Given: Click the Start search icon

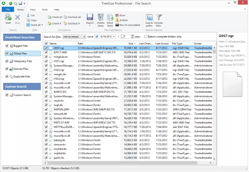Looking at the screenshot, I should click(x=8, y=17).
